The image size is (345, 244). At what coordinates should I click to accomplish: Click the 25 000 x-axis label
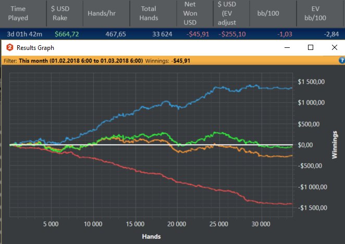(219, 224)
